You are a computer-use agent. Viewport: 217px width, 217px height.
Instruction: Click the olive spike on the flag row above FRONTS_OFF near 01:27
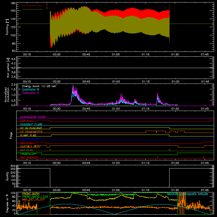[170, 150]
